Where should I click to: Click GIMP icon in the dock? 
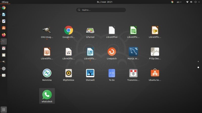4,62
